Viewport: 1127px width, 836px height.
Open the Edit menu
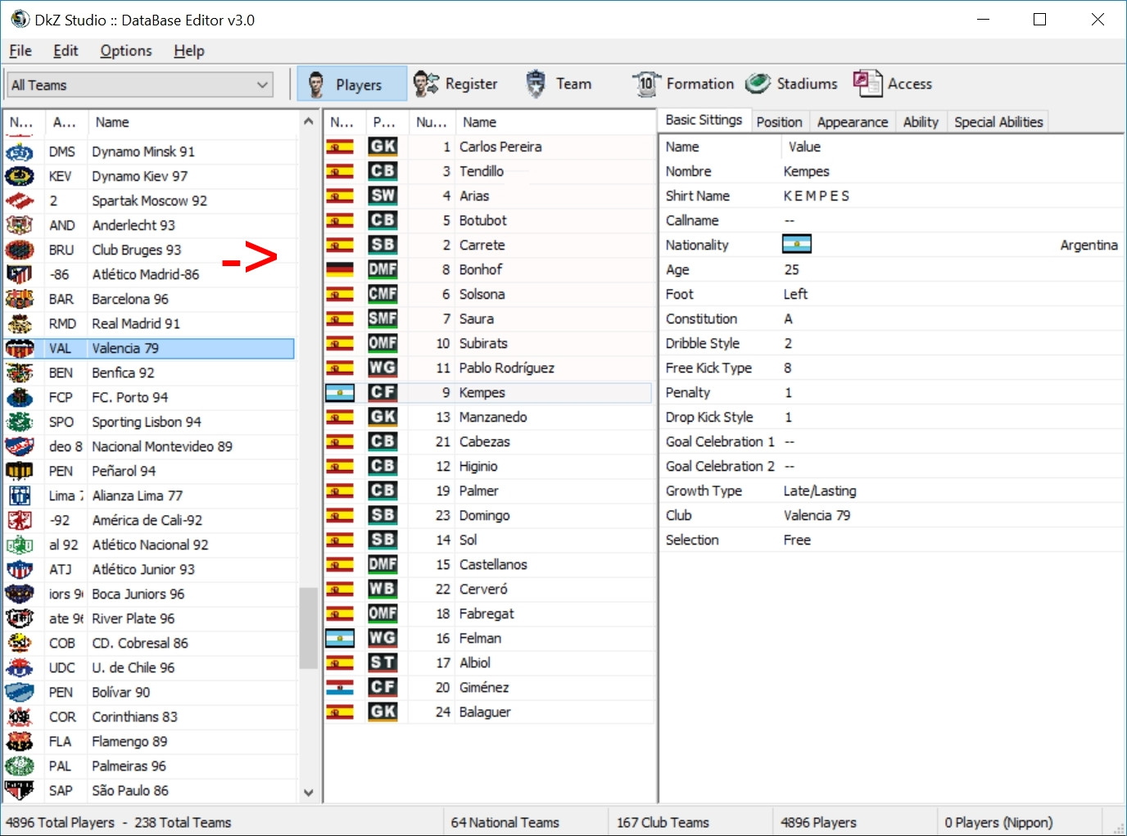pyautogui.click(x=66, y=51)
